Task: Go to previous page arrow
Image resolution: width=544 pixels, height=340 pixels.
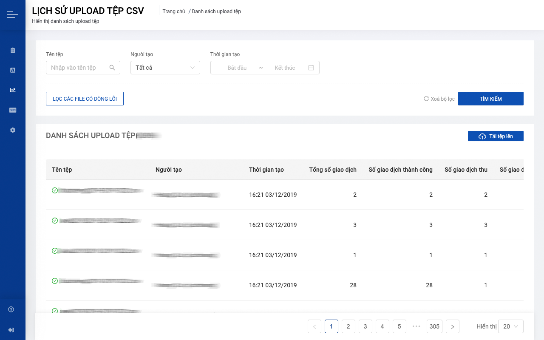Action: [x=314, y=326]
